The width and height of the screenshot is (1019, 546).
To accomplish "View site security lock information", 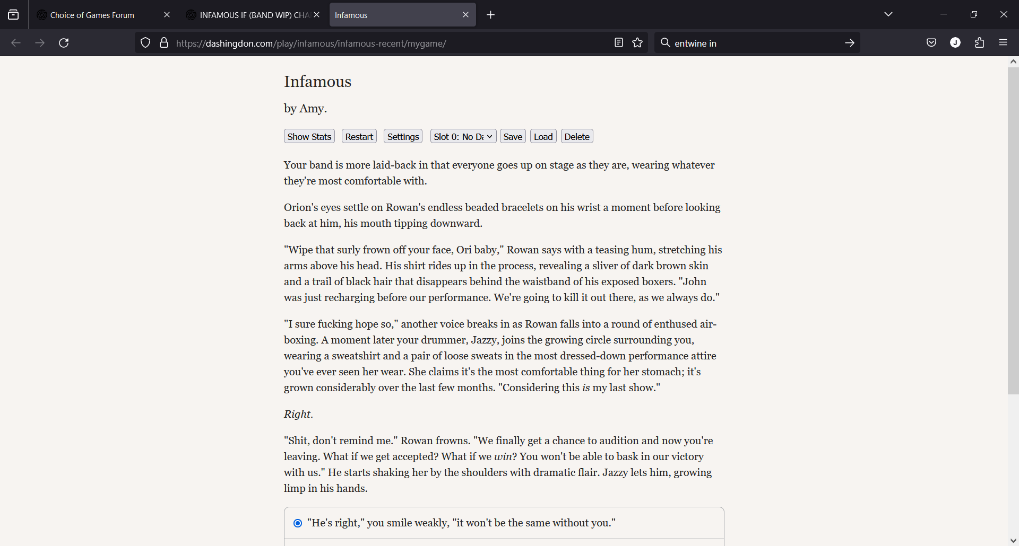I will (x=164, y=43).
